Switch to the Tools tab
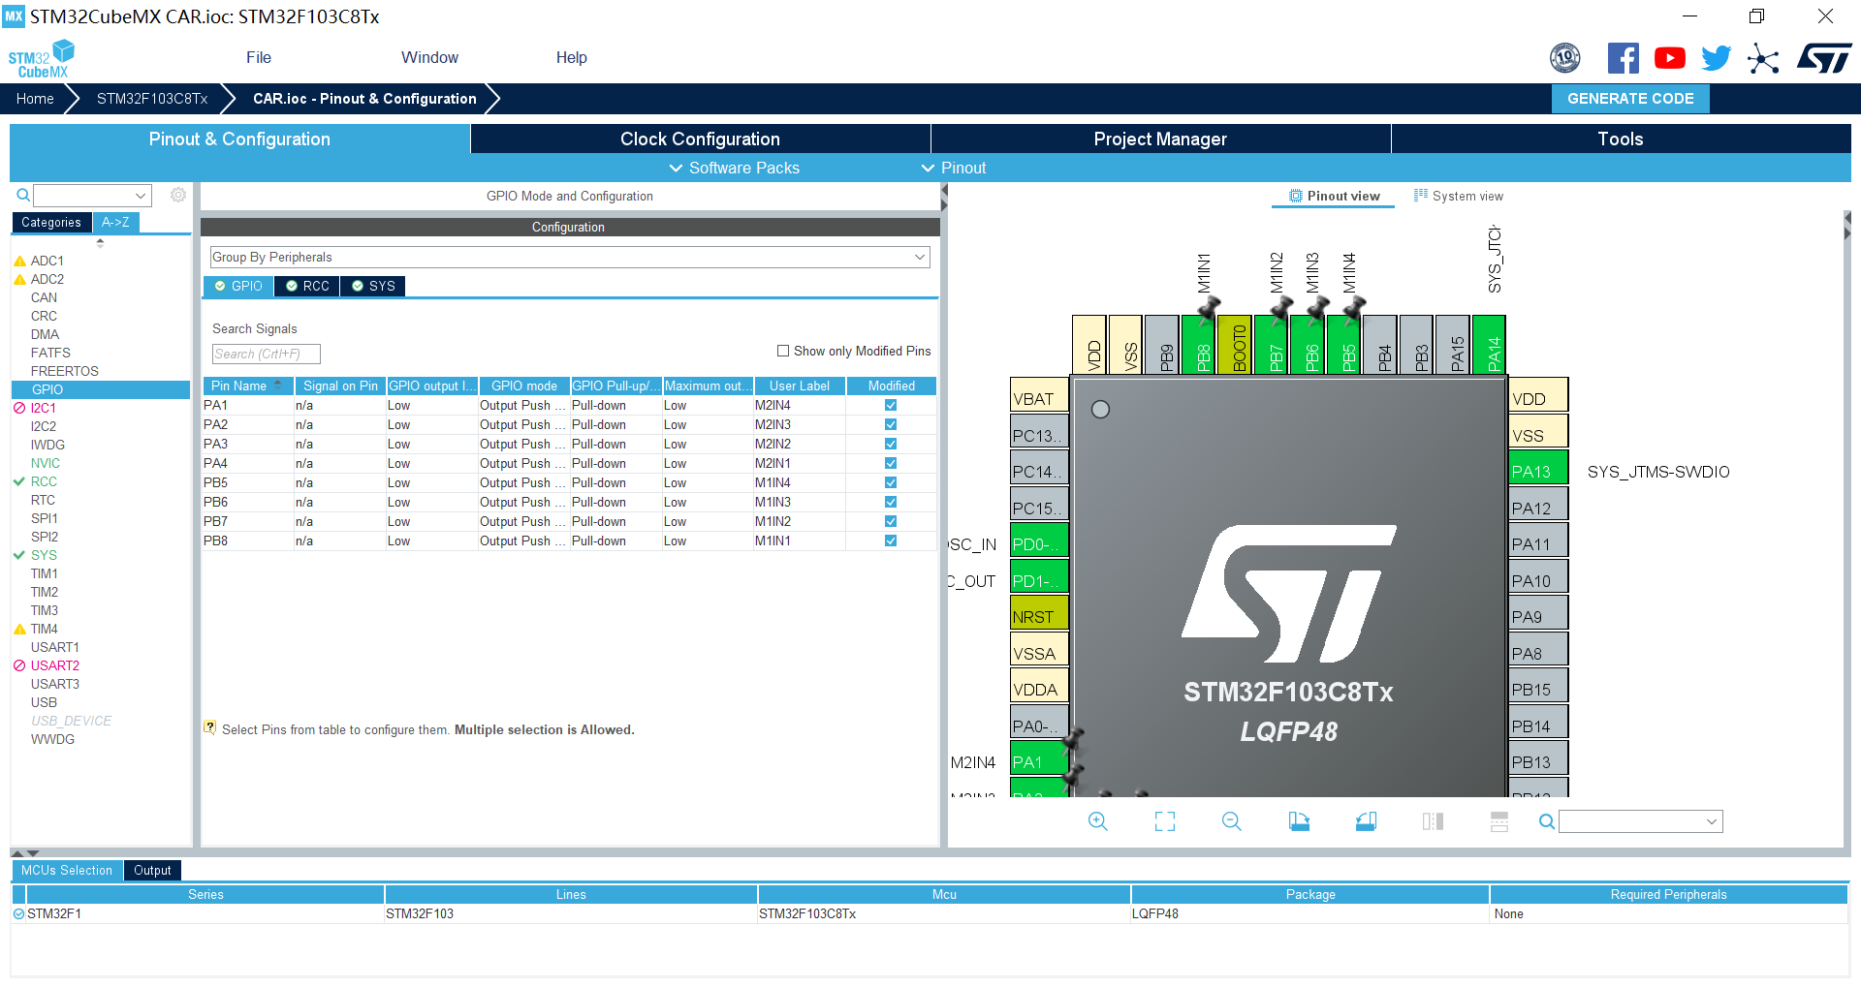The image size is (1861, 988). click(1621, 139)
